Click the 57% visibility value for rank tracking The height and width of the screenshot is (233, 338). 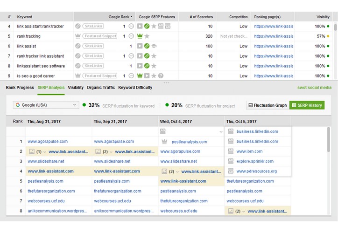pos(321,36)
